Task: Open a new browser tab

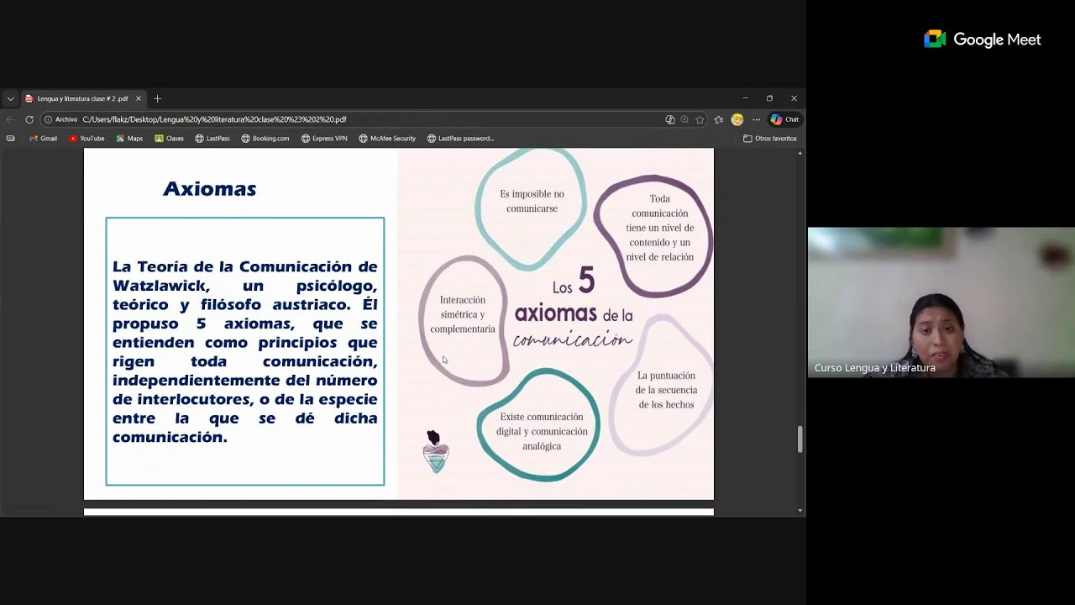Action: coord(157,98)
